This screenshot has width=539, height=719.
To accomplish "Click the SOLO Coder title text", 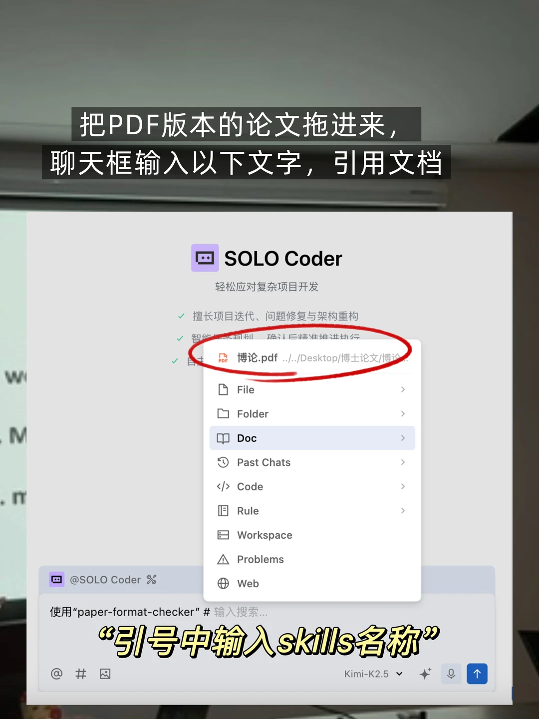I will [x=283, y=259].
